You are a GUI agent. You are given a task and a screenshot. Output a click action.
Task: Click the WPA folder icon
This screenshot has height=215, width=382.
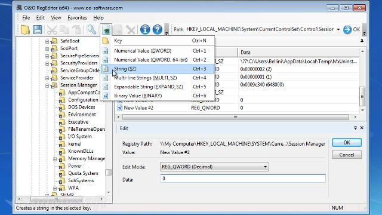tap(62, 188)
